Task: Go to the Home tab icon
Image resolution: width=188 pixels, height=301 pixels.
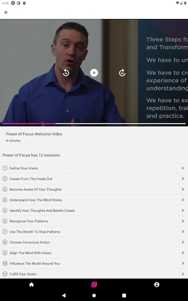Action: coord(31,285)
